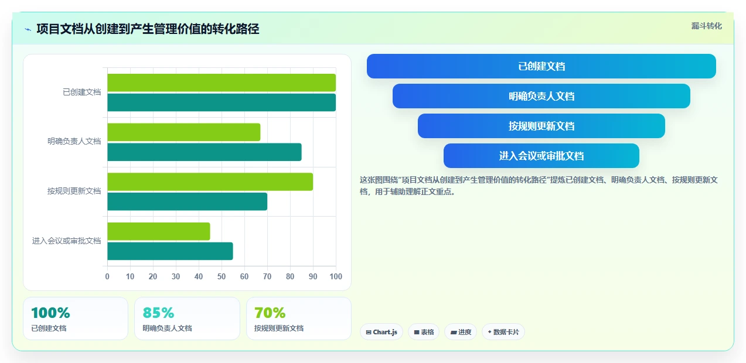Screen dimensions: 746x363
Task: Click the x-axis tick label 0
Action: click(107, 276)
